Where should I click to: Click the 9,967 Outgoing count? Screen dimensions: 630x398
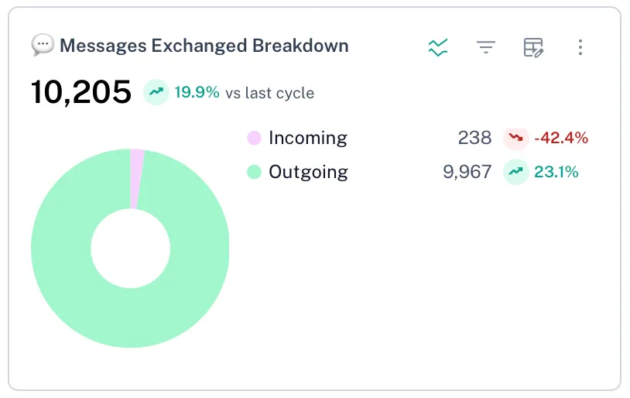467,172
